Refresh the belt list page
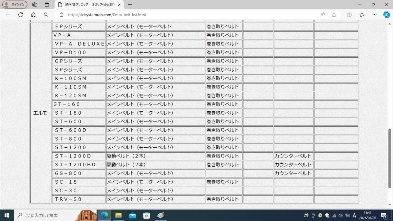The width and height of the screenshot is (393, 221). [x=21, y=15]
